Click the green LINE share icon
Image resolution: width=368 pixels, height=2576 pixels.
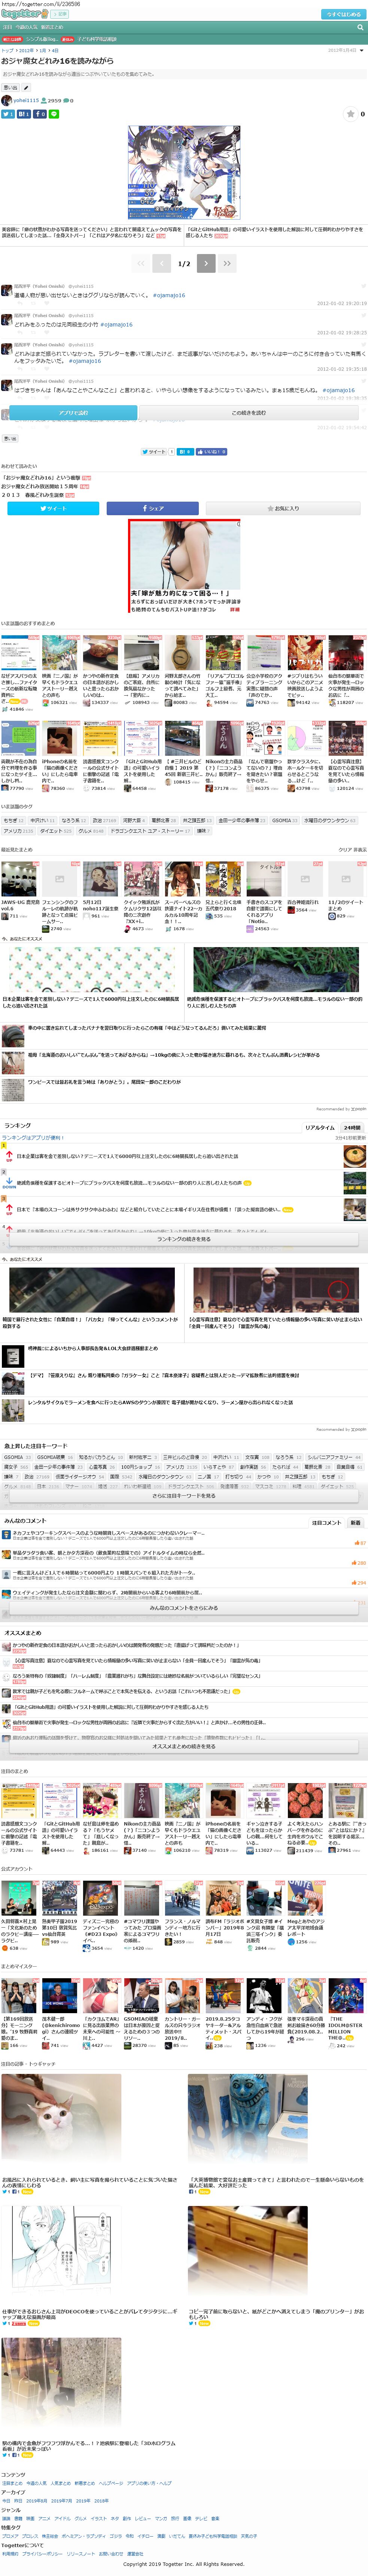(x=54, y=114)
